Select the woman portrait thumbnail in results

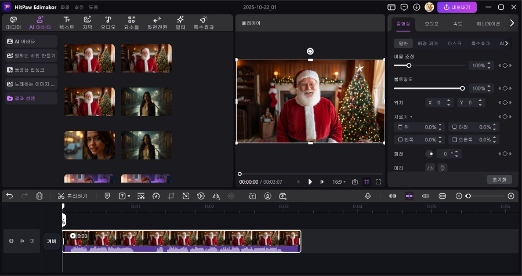89,145
